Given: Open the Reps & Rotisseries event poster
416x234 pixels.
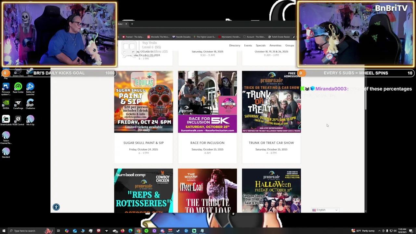Looking at the screenshot, I should point(143,190).
